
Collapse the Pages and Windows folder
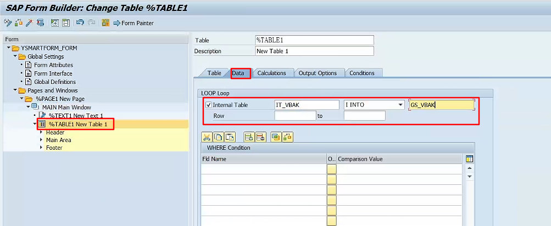pyautogui.click(x=15, y=90)
